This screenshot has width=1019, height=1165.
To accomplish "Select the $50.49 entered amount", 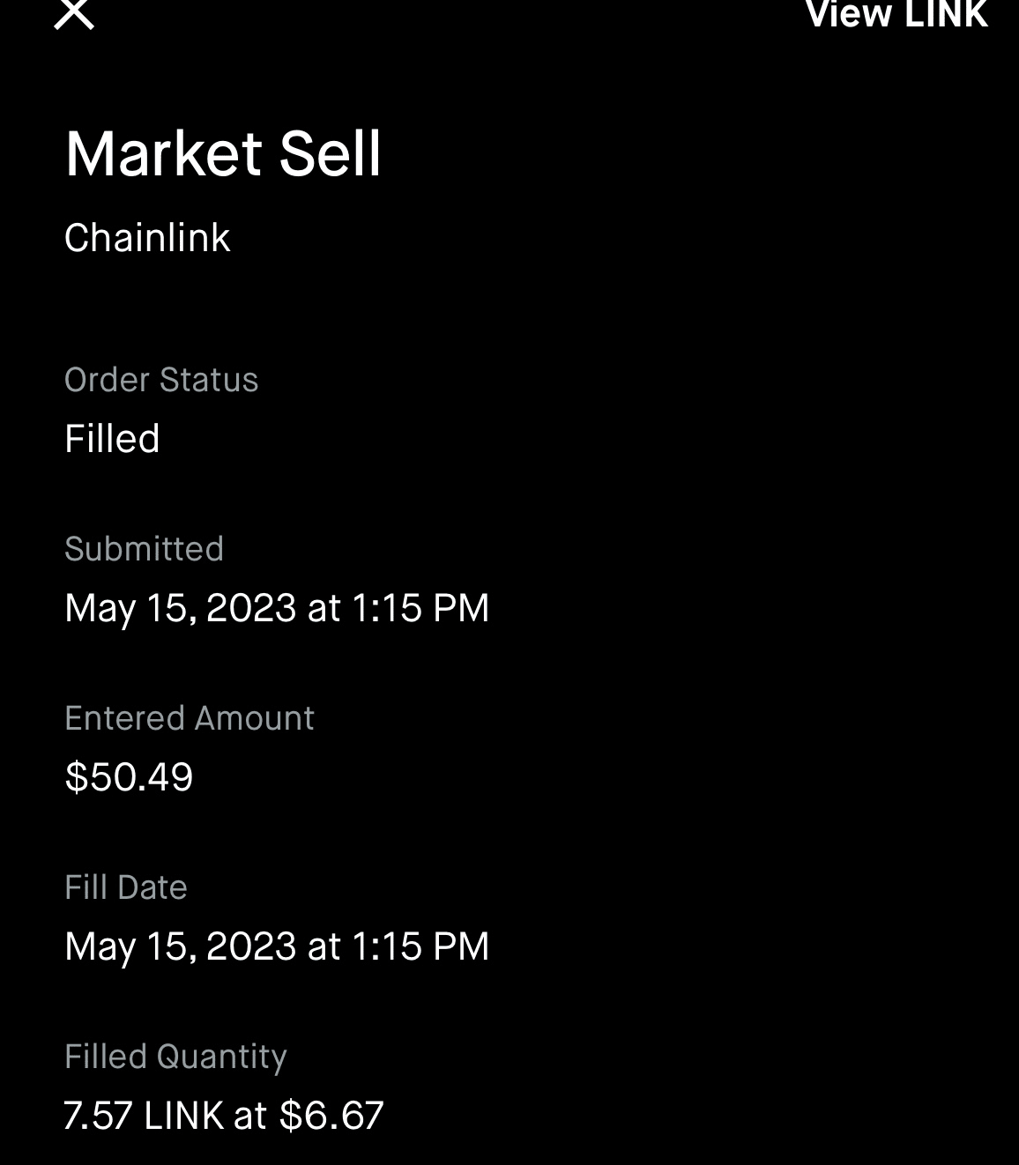I will pos(129,777).
